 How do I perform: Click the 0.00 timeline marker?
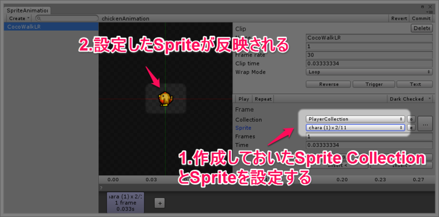(x=113, y=180)
